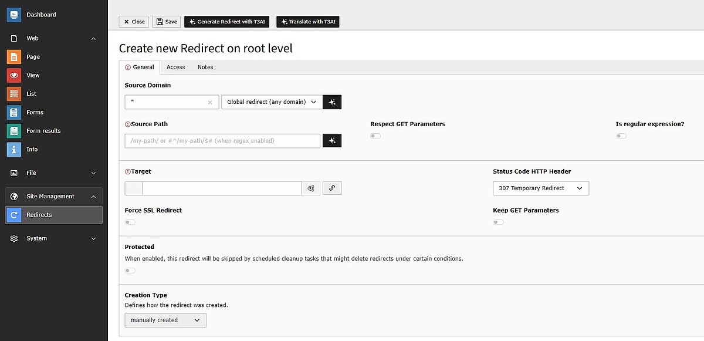Select the Page module in the sidebar
This screenshot has width=704, height=341.
(x=34, y=56)
